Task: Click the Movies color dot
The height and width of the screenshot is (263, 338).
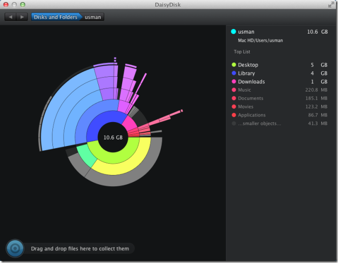Action: (234, 107)
